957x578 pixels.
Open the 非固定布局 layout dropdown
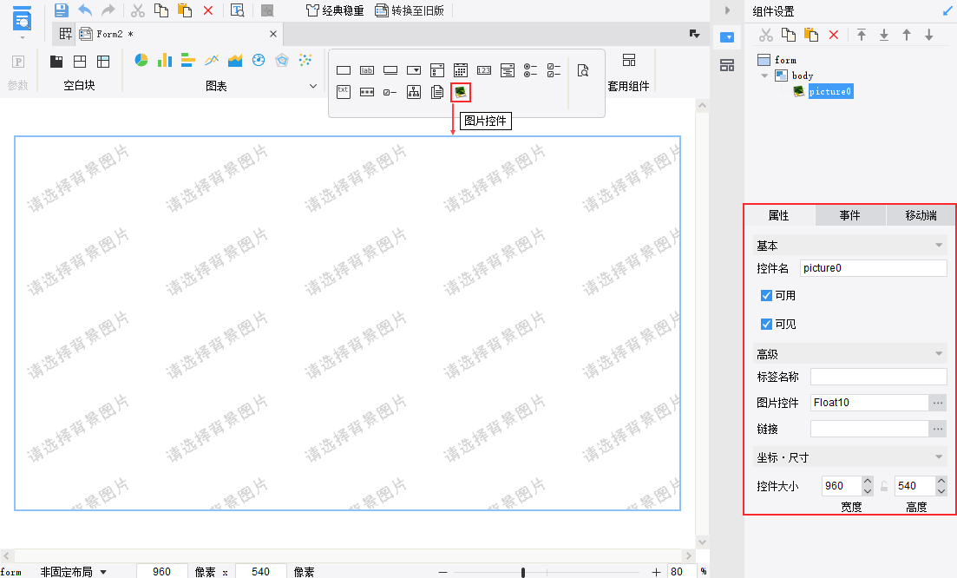[103, 572]
